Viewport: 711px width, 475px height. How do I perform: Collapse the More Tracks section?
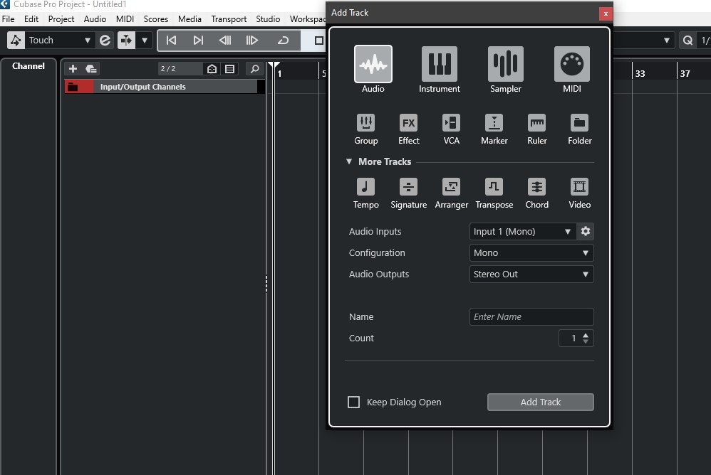[x=349, y=161]
